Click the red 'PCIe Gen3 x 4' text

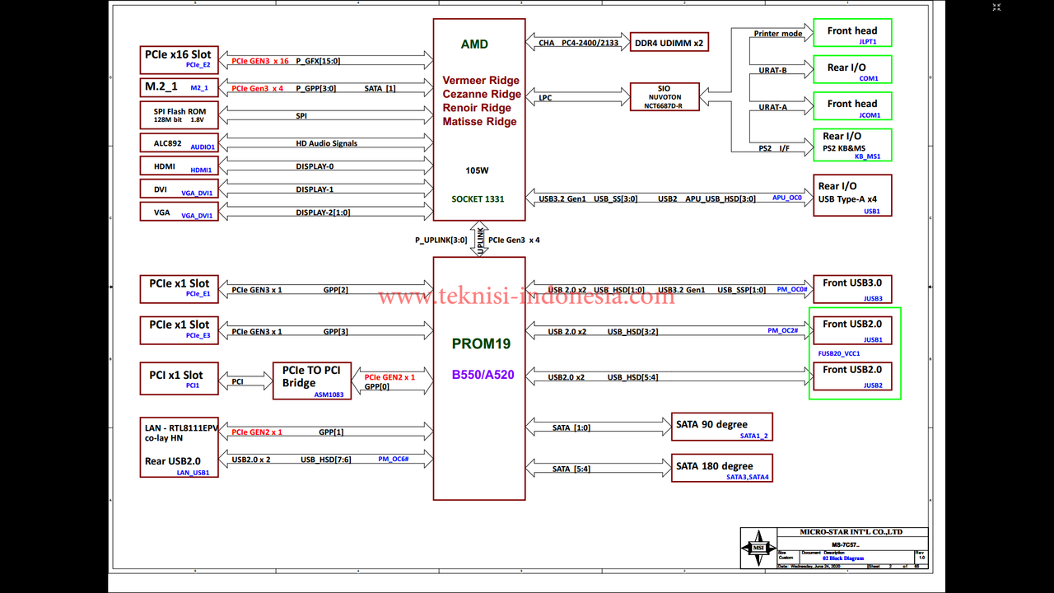click(x=258, y=88)
